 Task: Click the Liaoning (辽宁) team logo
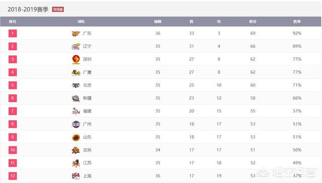pyautogui.click(x=76, y=46)
